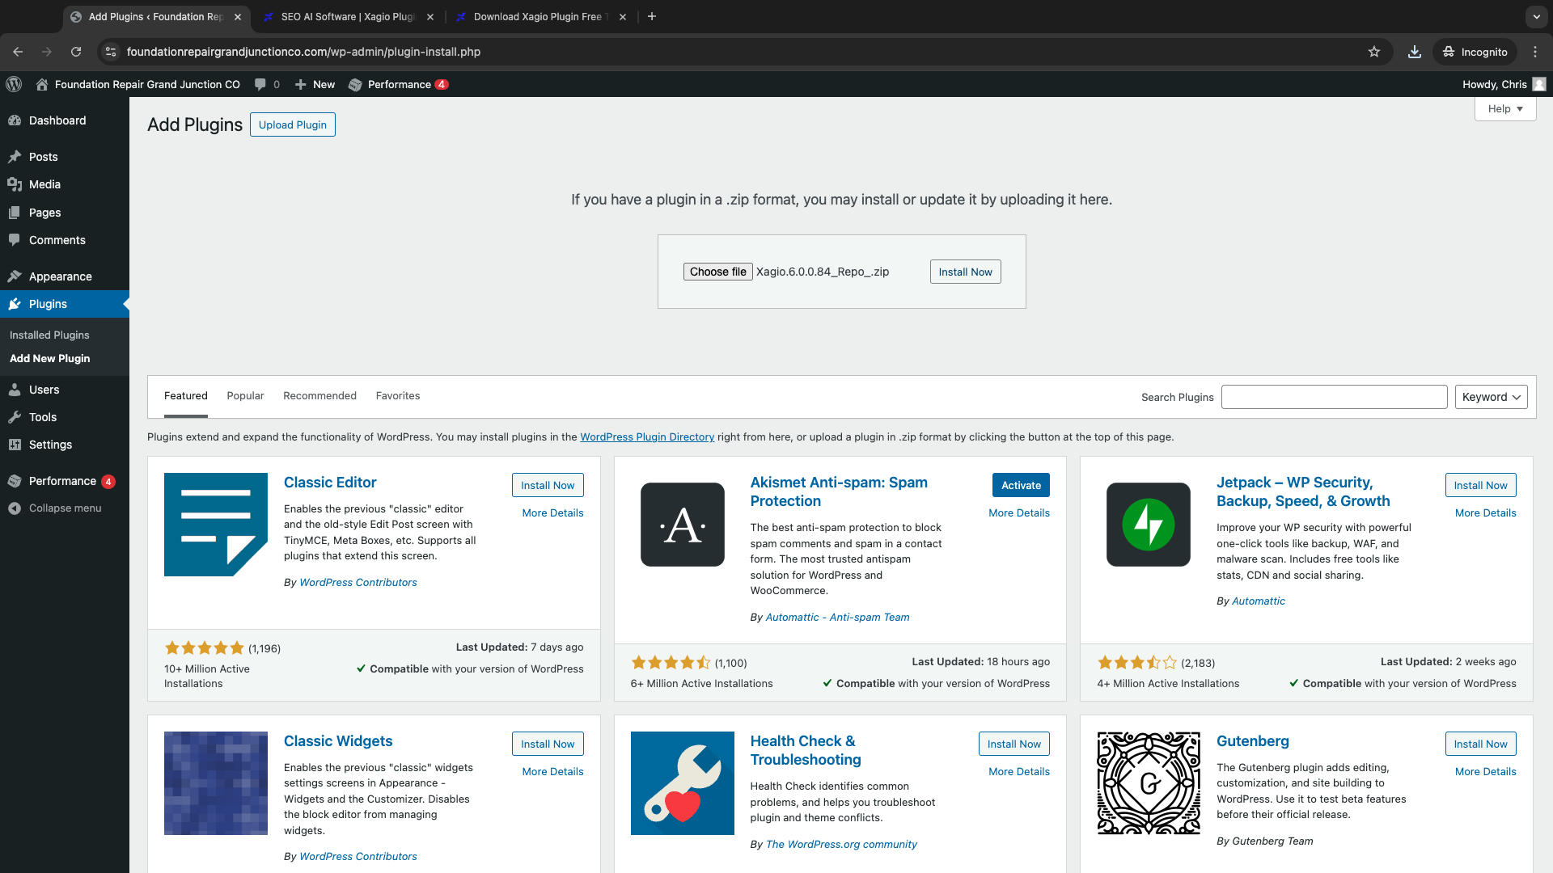The height and width of the screenshot is (873, 1553).
Task: Install the Jetpack plugin
Action: click(1480, 485)
